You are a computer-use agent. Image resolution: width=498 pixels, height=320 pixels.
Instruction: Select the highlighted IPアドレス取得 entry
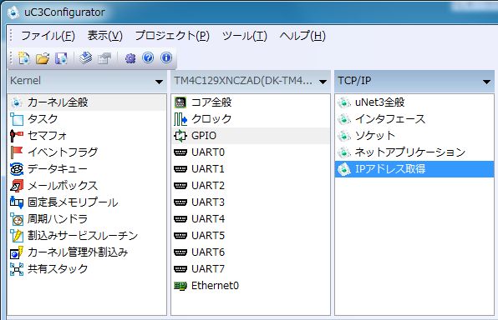[414, 169]
